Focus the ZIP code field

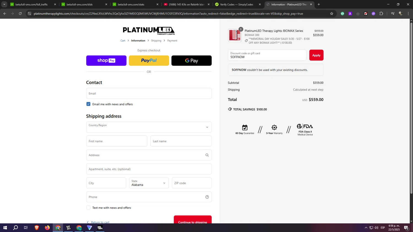(192, 183)
